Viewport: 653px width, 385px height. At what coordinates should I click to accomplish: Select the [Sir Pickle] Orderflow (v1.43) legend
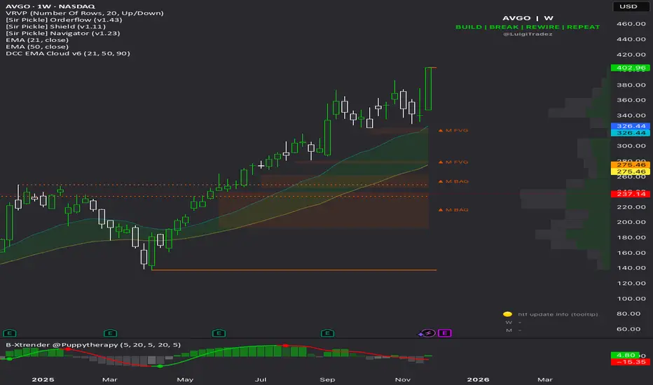64,20
